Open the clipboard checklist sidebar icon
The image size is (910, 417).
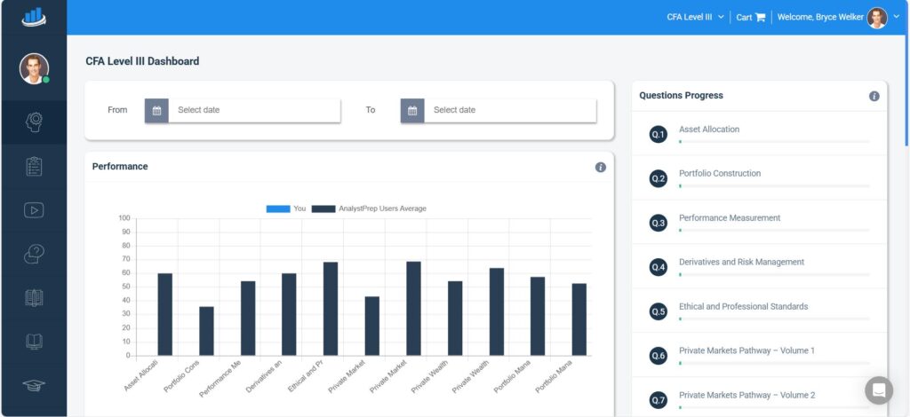(x=34, y=166)
